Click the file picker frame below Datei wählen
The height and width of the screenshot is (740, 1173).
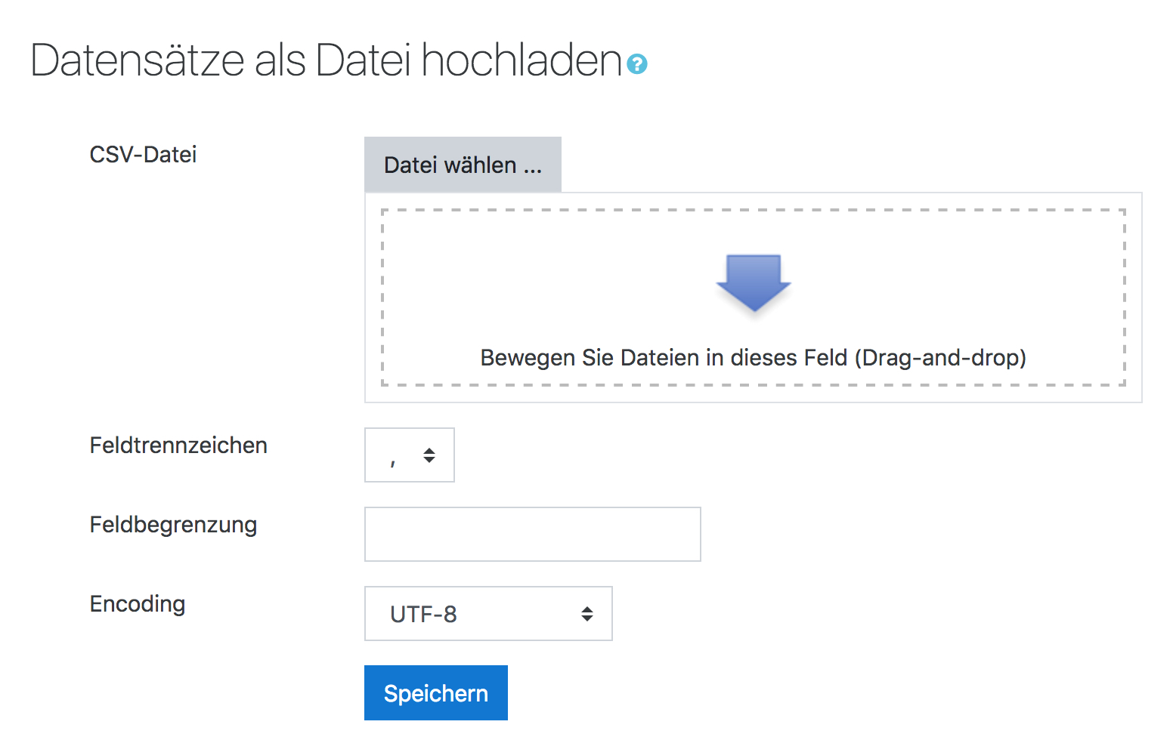(754, 298)
